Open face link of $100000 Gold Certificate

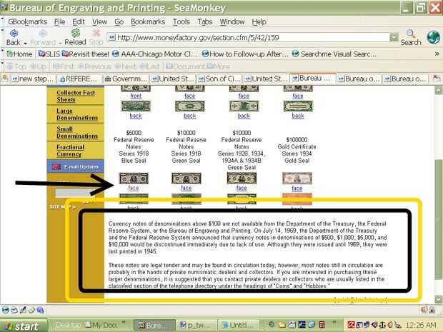pos(297,188)
